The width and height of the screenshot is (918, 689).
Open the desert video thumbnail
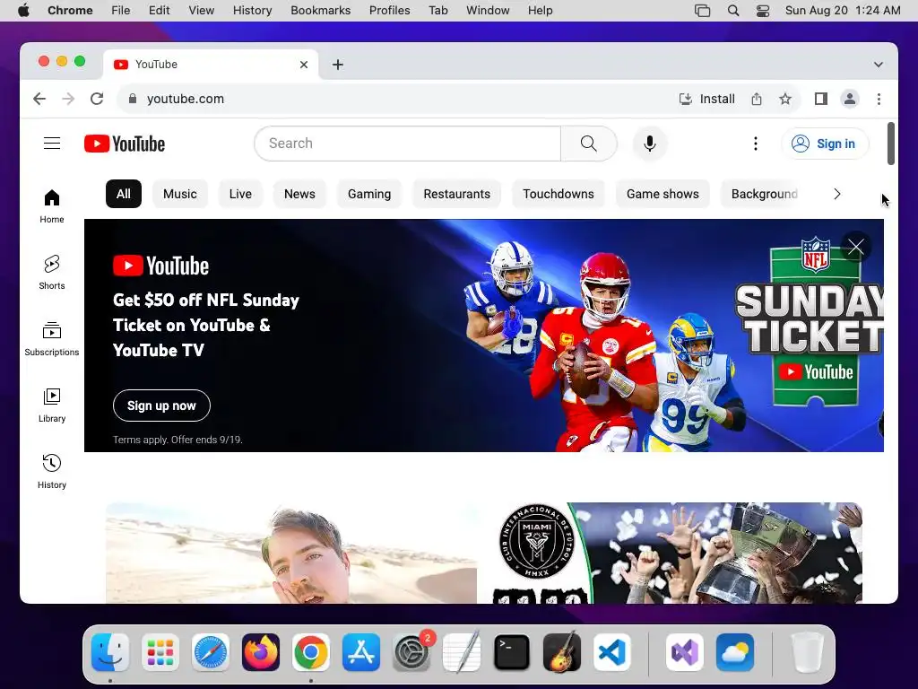pyautogui.click(x=291, y=553)
